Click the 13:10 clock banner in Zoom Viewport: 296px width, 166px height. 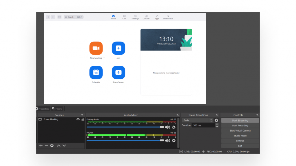[x=166, y=40]
